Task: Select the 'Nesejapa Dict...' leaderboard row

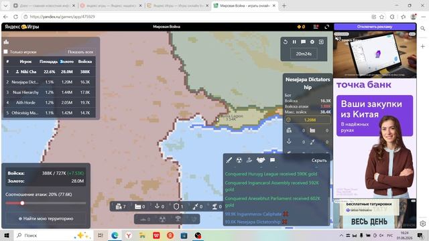Action: coord(50,82)
